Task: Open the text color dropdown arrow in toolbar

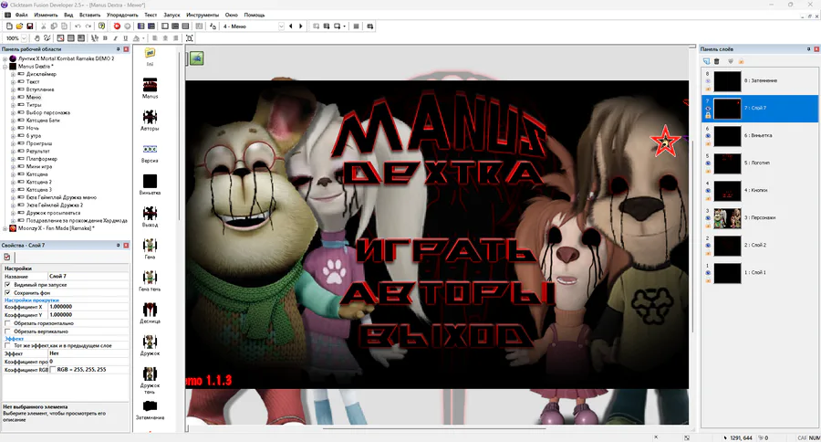Action: (x=143, y=38)
